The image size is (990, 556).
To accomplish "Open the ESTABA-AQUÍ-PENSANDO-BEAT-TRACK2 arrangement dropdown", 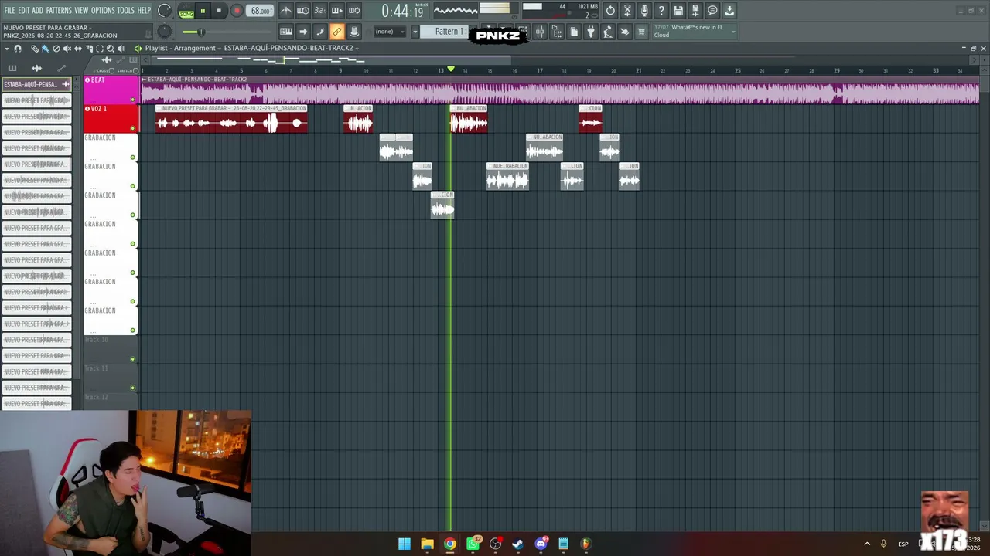I will click(x=291, y=48).
